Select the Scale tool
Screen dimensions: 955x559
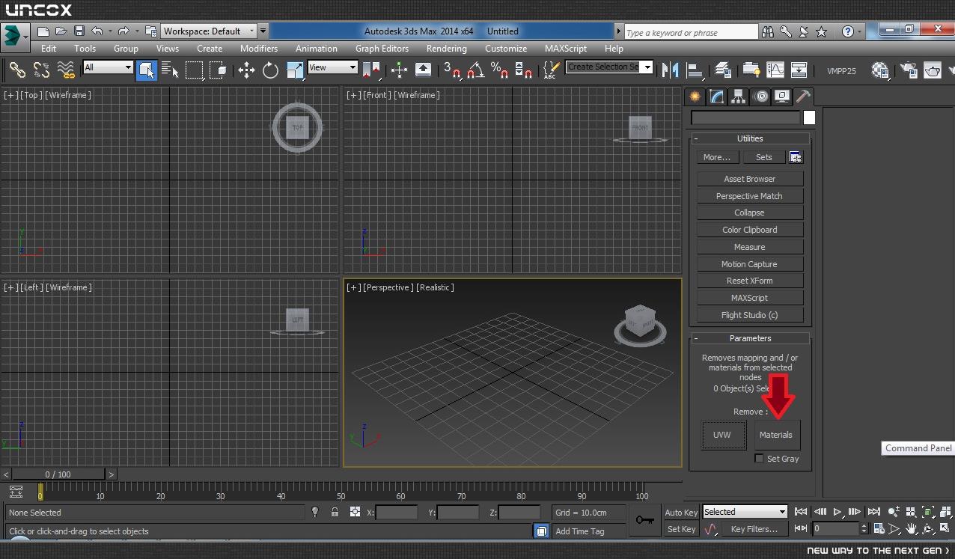[295, 70]
